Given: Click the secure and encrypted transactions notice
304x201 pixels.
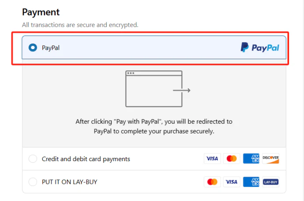Looking at the screenshot, I should (80, 25).
